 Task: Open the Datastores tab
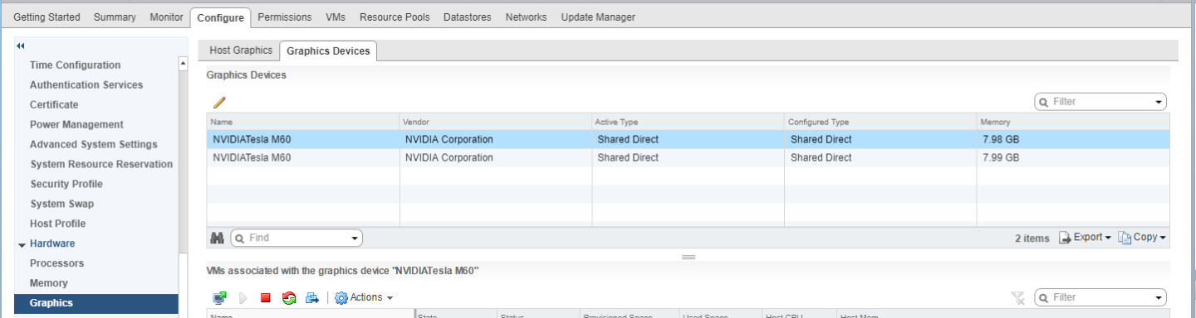coord(467,17)
